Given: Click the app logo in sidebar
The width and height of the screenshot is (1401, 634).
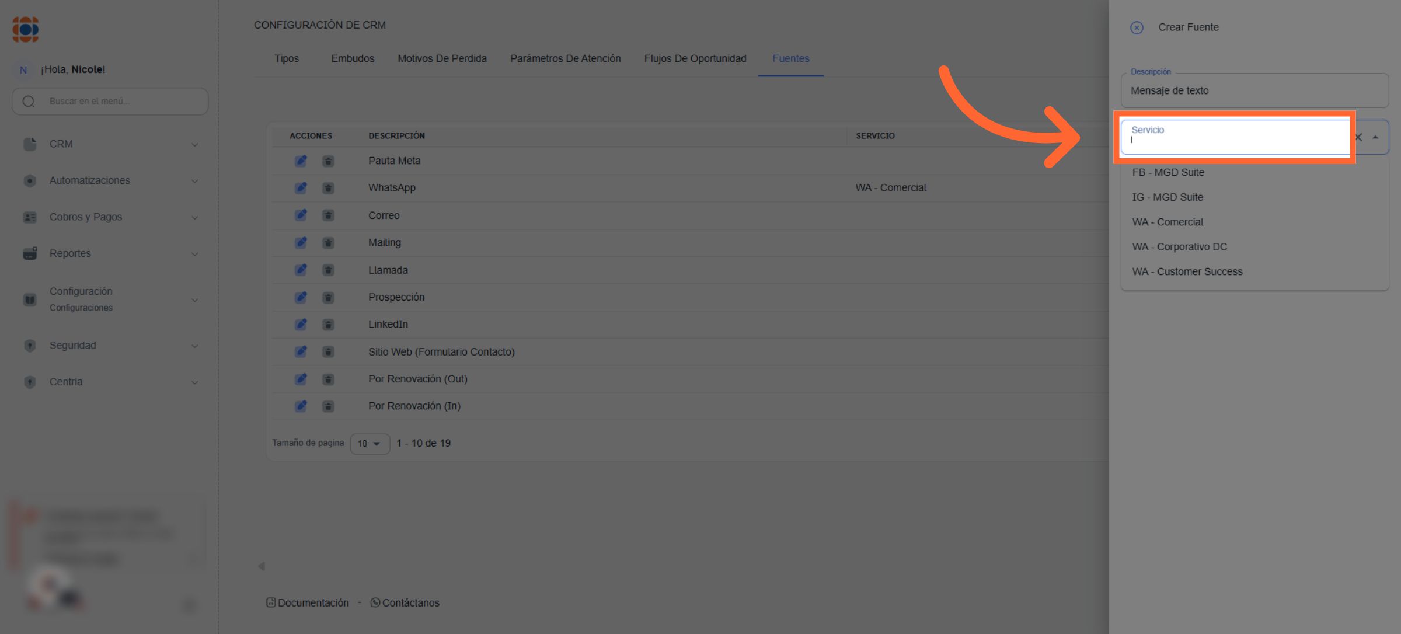Looking at the screenshot, I should pos(26,29).
